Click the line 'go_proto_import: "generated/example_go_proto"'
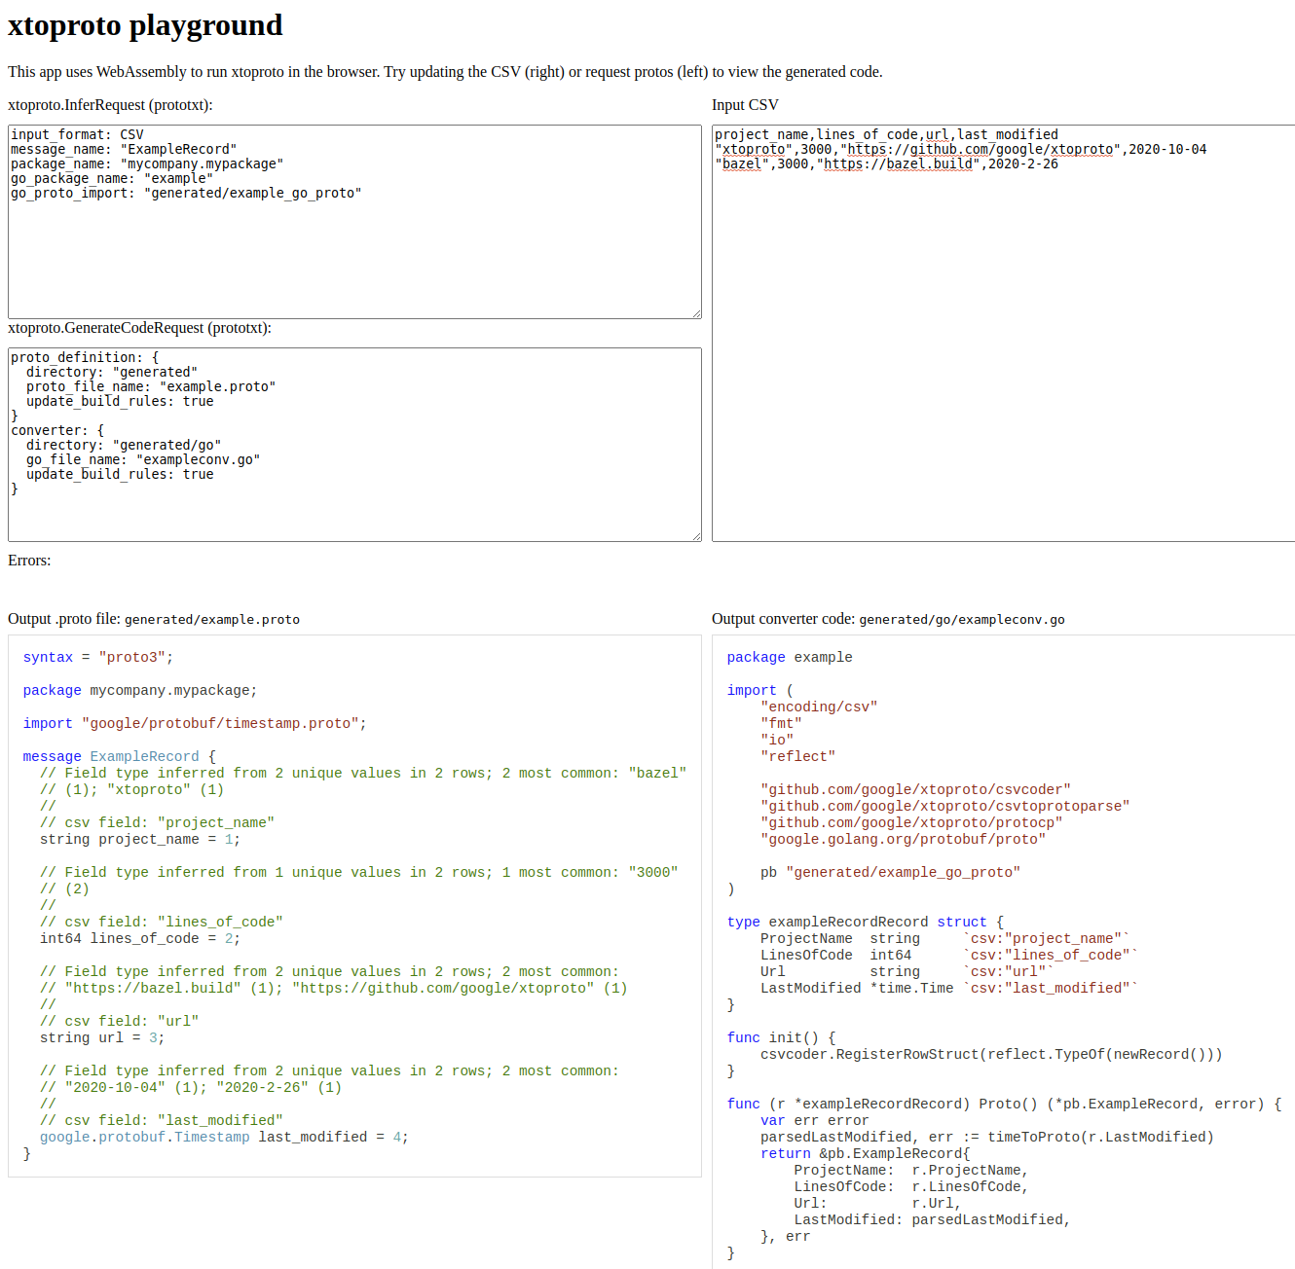Image resolution: width=1295 pixels, height=1269 pixels. [x=186, y=193]
